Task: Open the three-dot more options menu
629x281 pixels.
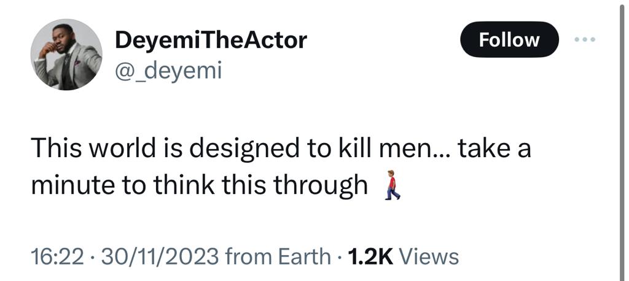Action: point(584,40)
